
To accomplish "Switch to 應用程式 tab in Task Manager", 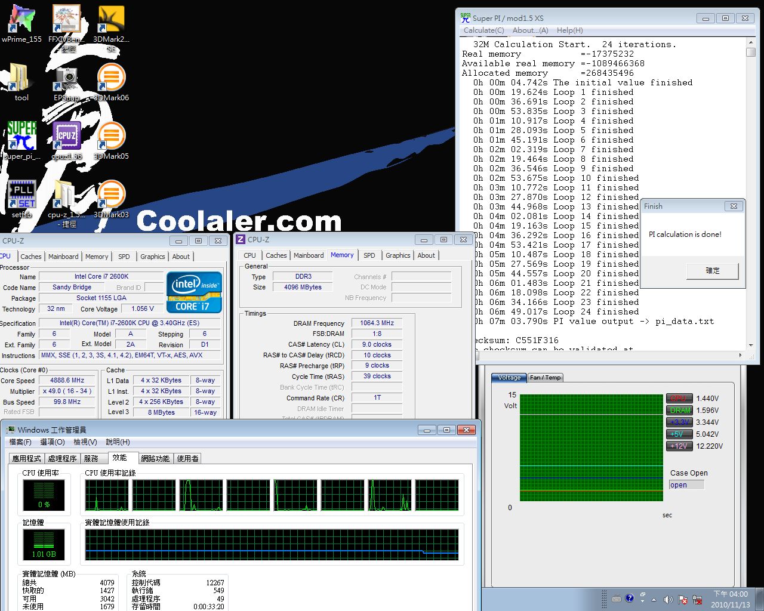I will [27, 458].
